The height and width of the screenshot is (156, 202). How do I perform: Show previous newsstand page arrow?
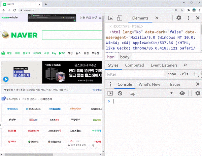pos(1,125)
